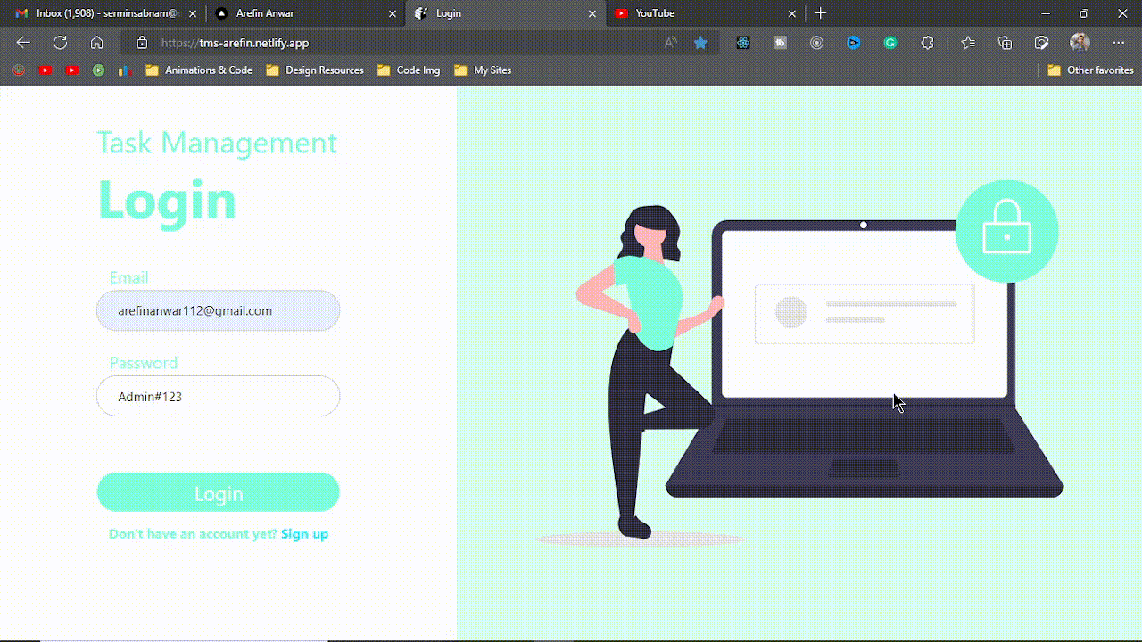View site information via lock icon
The image size is (1142, 642).
(x=141, y=43)
